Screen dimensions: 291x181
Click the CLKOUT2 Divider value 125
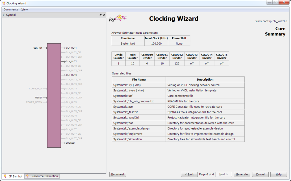177,63
